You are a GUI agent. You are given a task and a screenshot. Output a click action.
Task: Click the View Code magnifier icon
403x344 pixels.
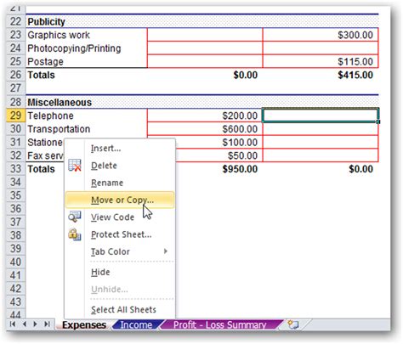[x=75, y=217]
